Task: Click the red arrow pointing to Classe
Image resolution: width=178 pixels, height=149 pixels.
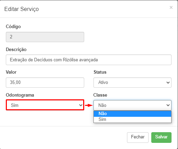Action: (x=89, y=105)
